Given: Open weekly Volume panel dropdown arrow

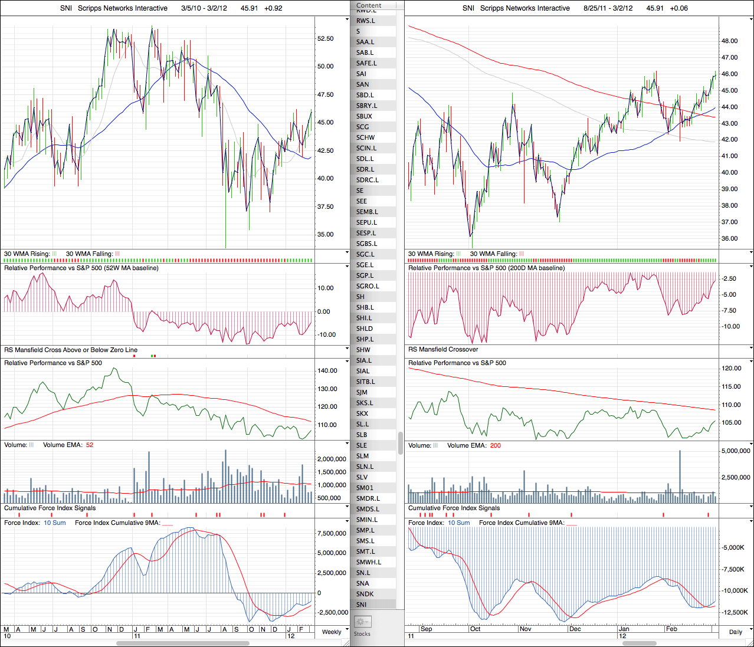Looking at the screenshot, I should (347, 444).
